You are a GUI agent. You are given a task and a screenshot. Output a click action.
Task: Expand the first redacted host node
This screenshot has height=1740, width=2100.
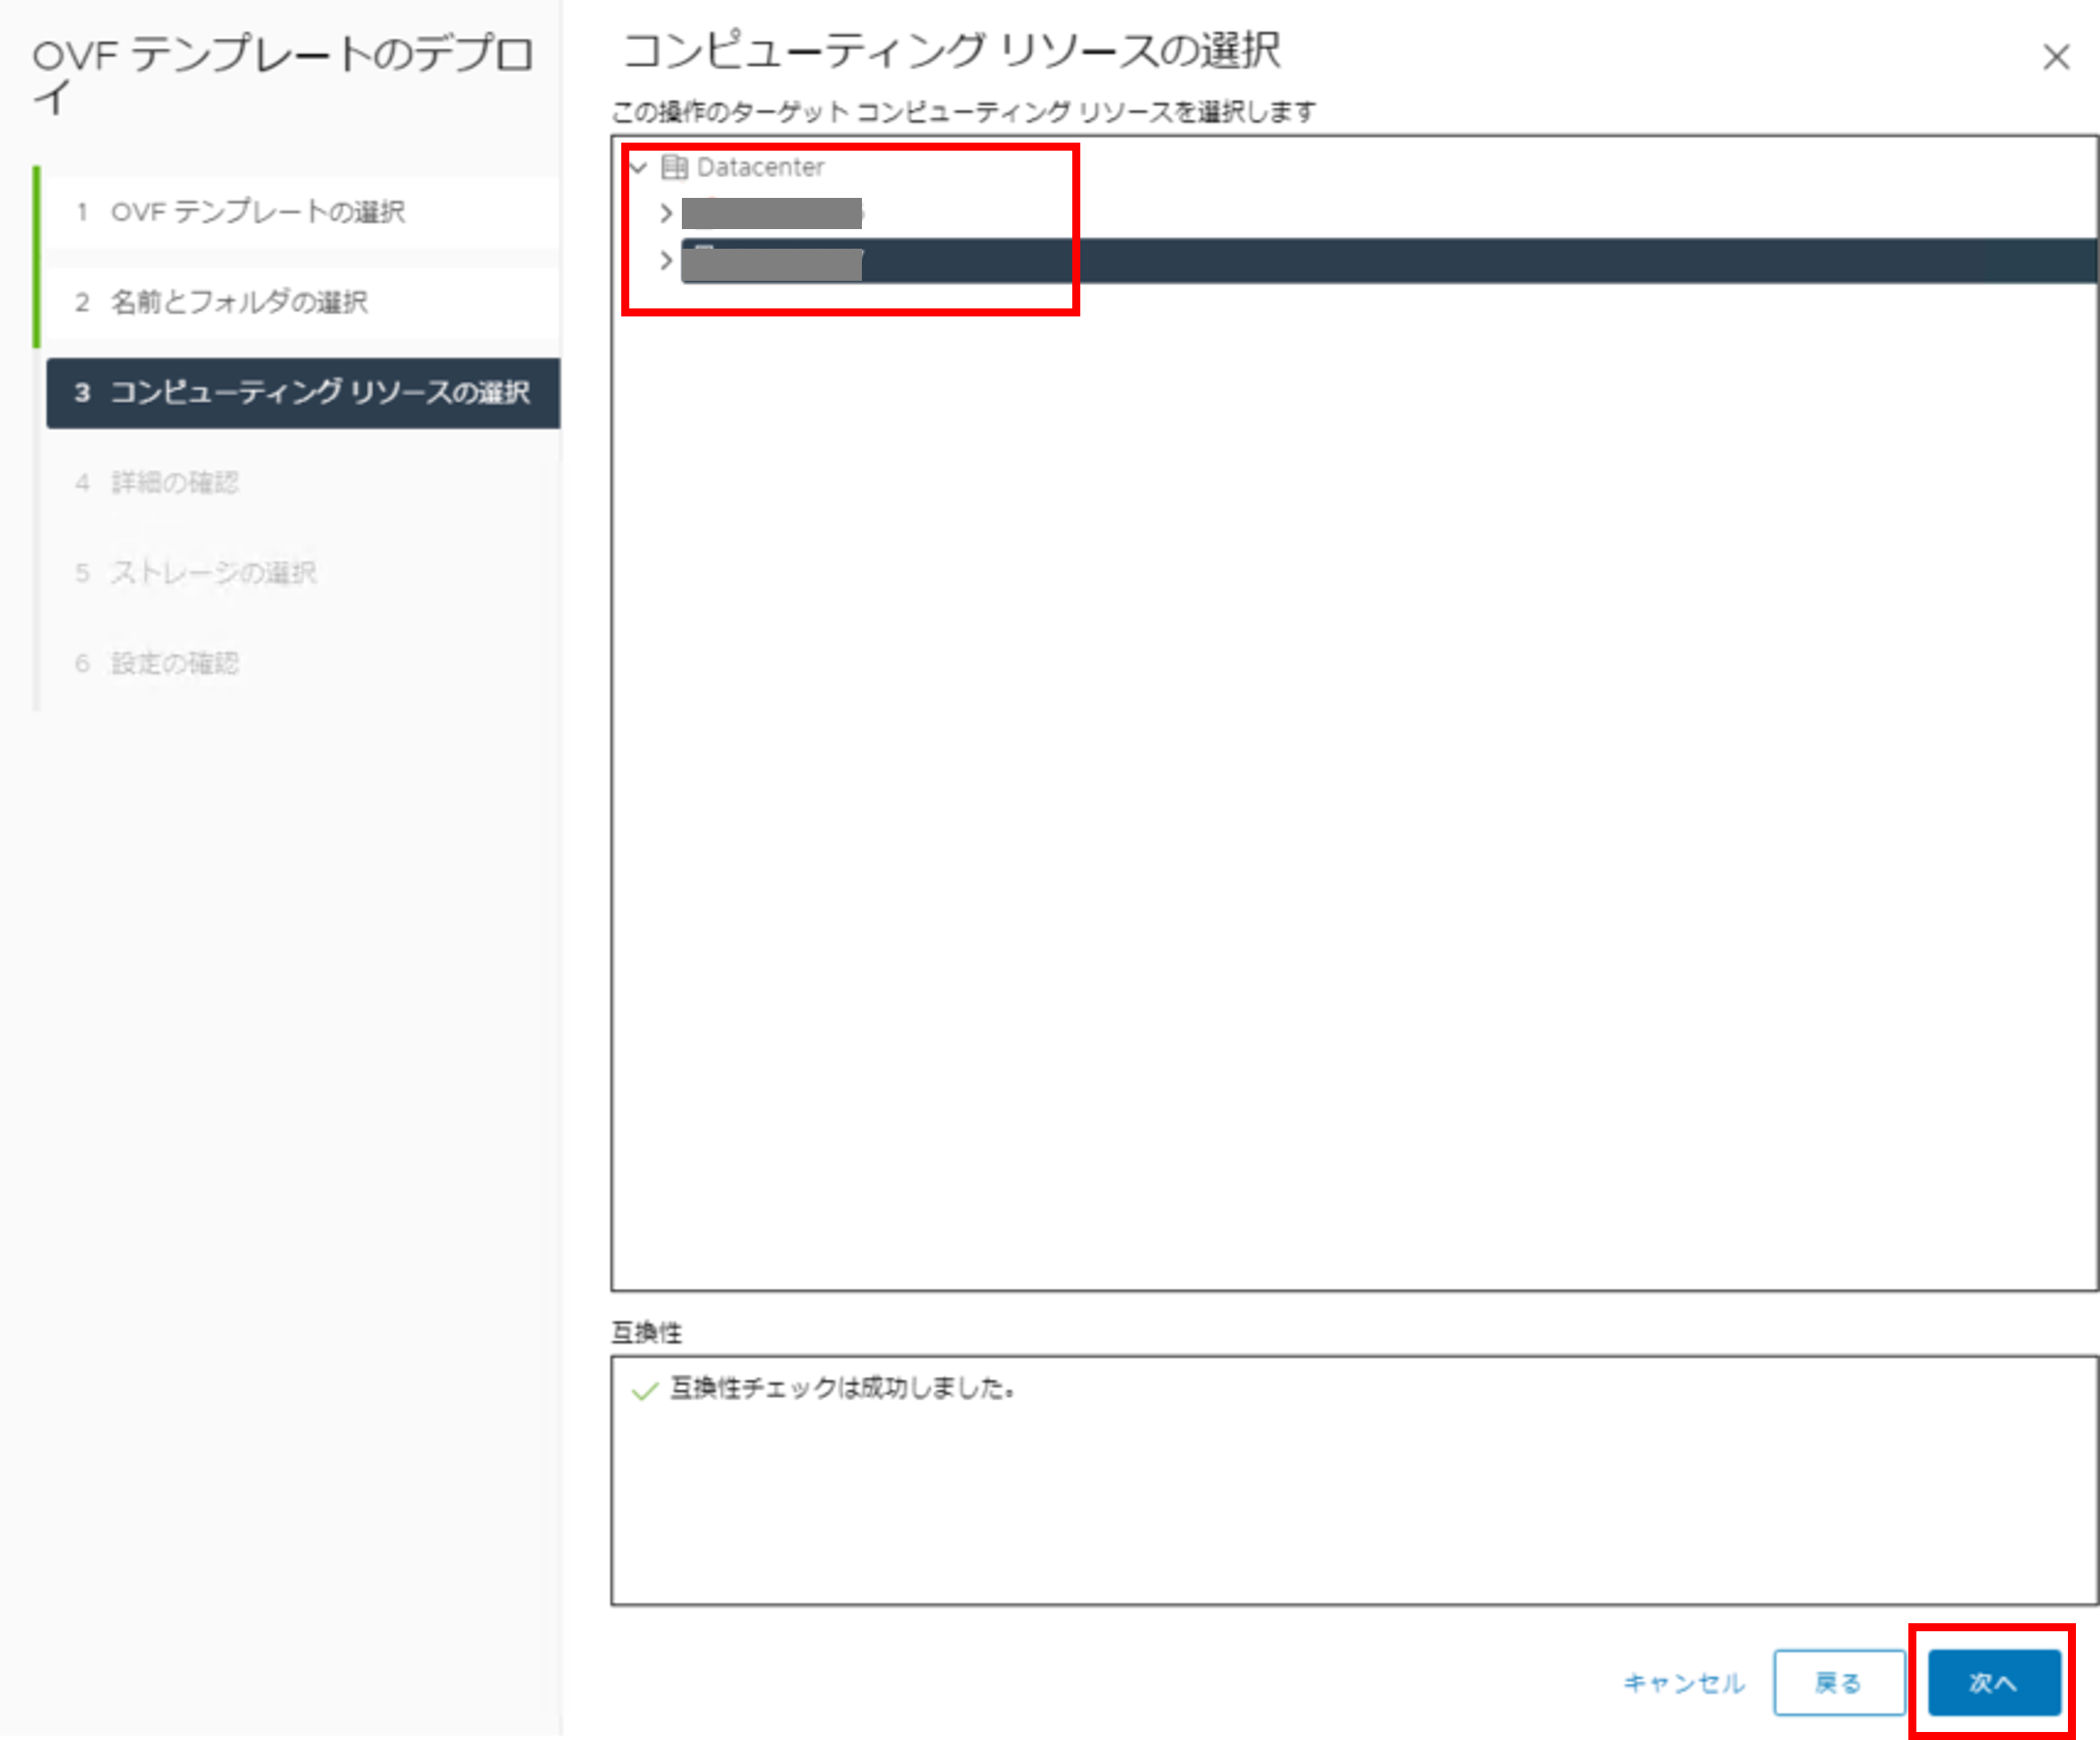666,213
